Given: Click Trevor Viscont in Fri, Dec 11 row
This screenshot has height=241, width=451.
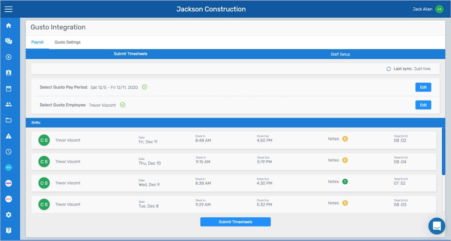Looking at the screenshot, I should (68, 140).
